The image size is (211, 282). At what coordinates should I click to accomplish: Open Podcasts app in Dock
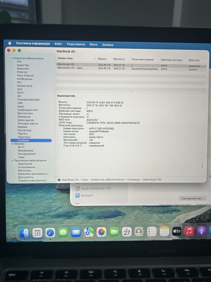201,231
